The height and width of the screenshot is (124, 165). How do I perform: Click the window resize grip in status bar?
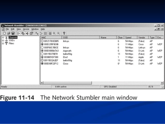pyautogui.click(x=163, y=87)
